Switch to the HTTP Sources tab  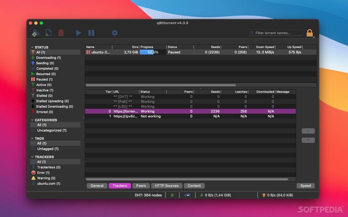coord(167,186)
